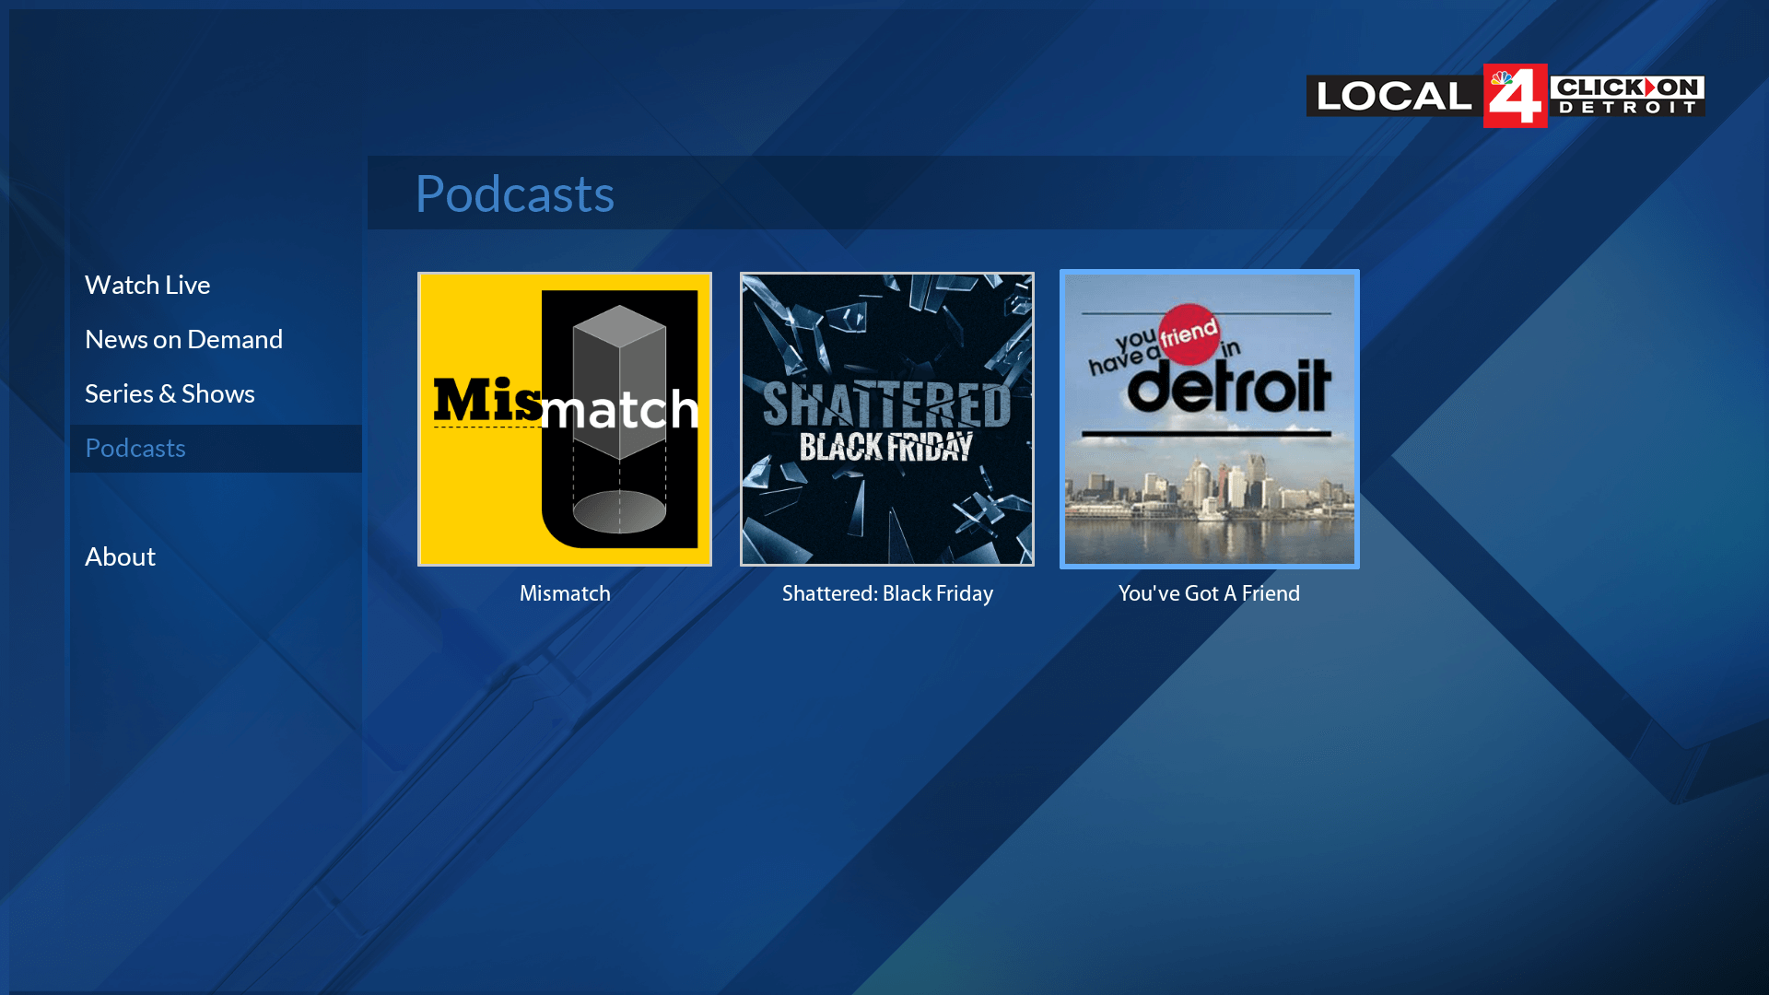Click the ClickOnDetroit logo

click(1626, 96)
